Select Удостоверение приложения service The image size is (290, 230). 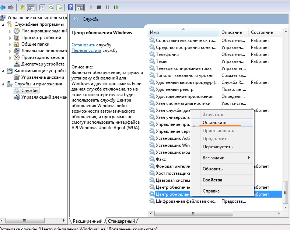(x=216, y=96)
